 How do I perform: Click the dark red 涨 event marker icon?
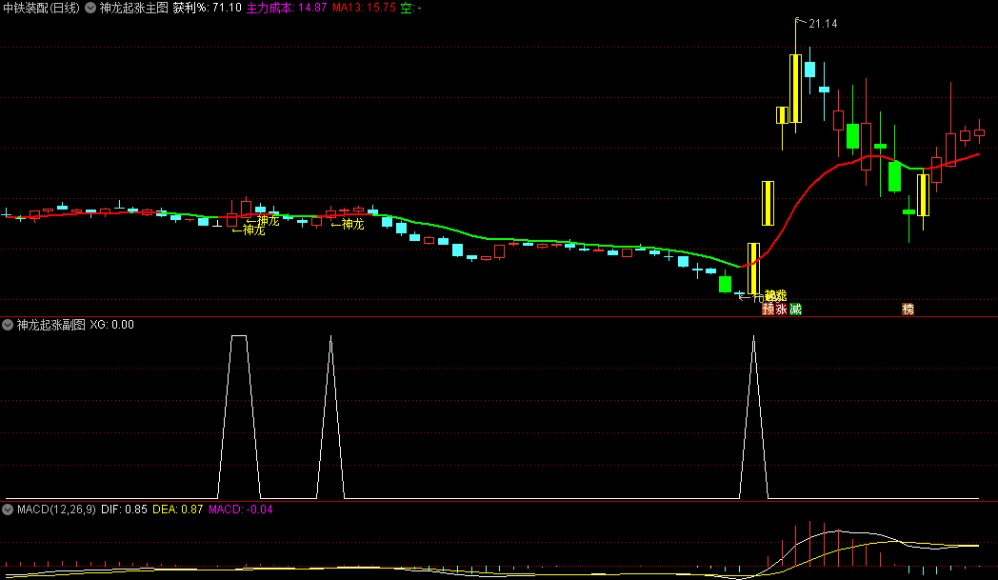click(782, 310)
